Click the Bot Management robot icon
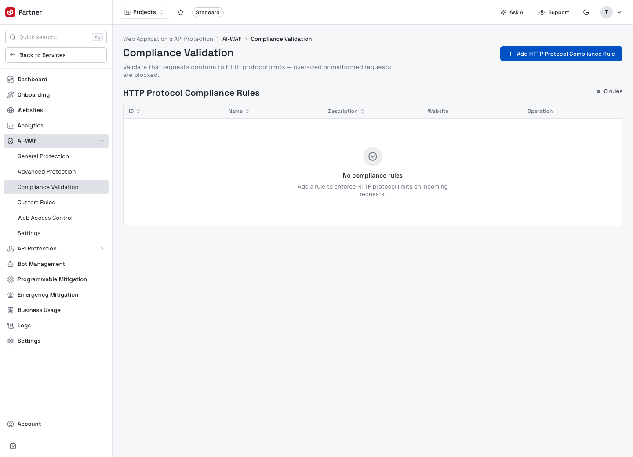 click(11, 264)
